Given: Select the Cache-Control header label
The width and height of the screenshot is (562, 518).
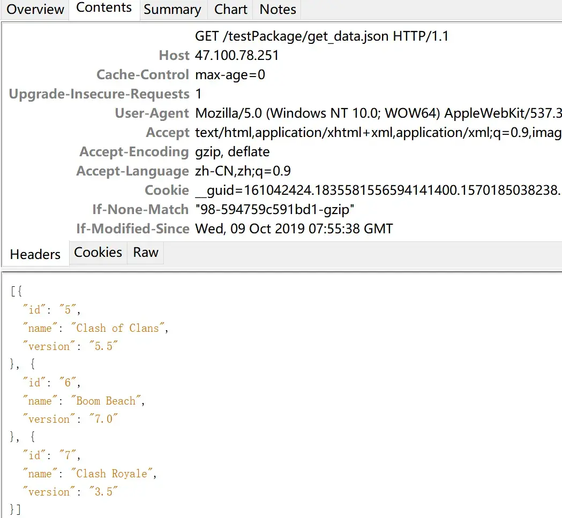Looking at the screenshot, I should [x=143, y=74].
